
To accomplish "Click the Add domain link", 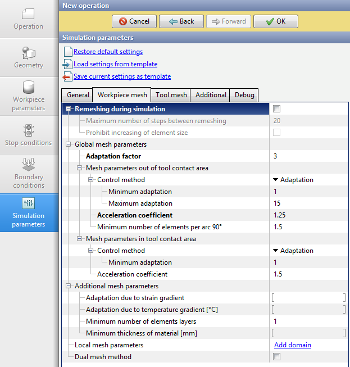I will tap(292, 345).
